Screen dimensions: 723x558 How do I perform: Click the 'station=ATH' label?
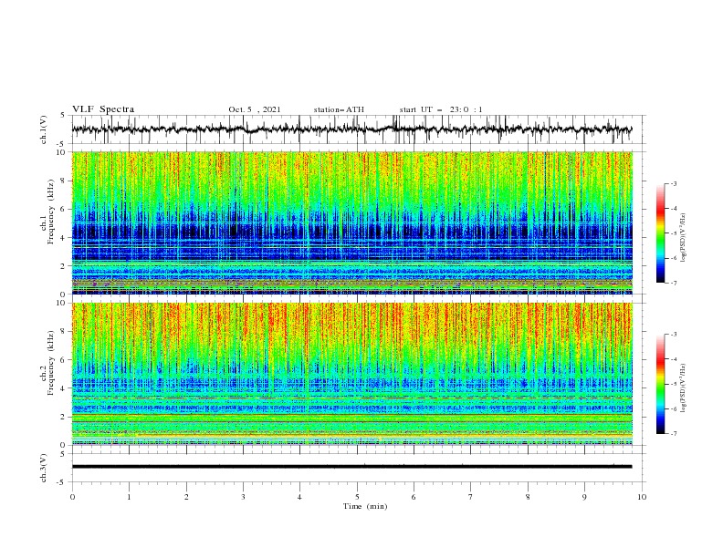(x=339, y=109)
